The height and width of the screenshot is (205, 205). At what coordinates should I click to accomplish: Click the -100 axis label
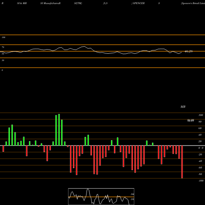click(x=201, y=181)
